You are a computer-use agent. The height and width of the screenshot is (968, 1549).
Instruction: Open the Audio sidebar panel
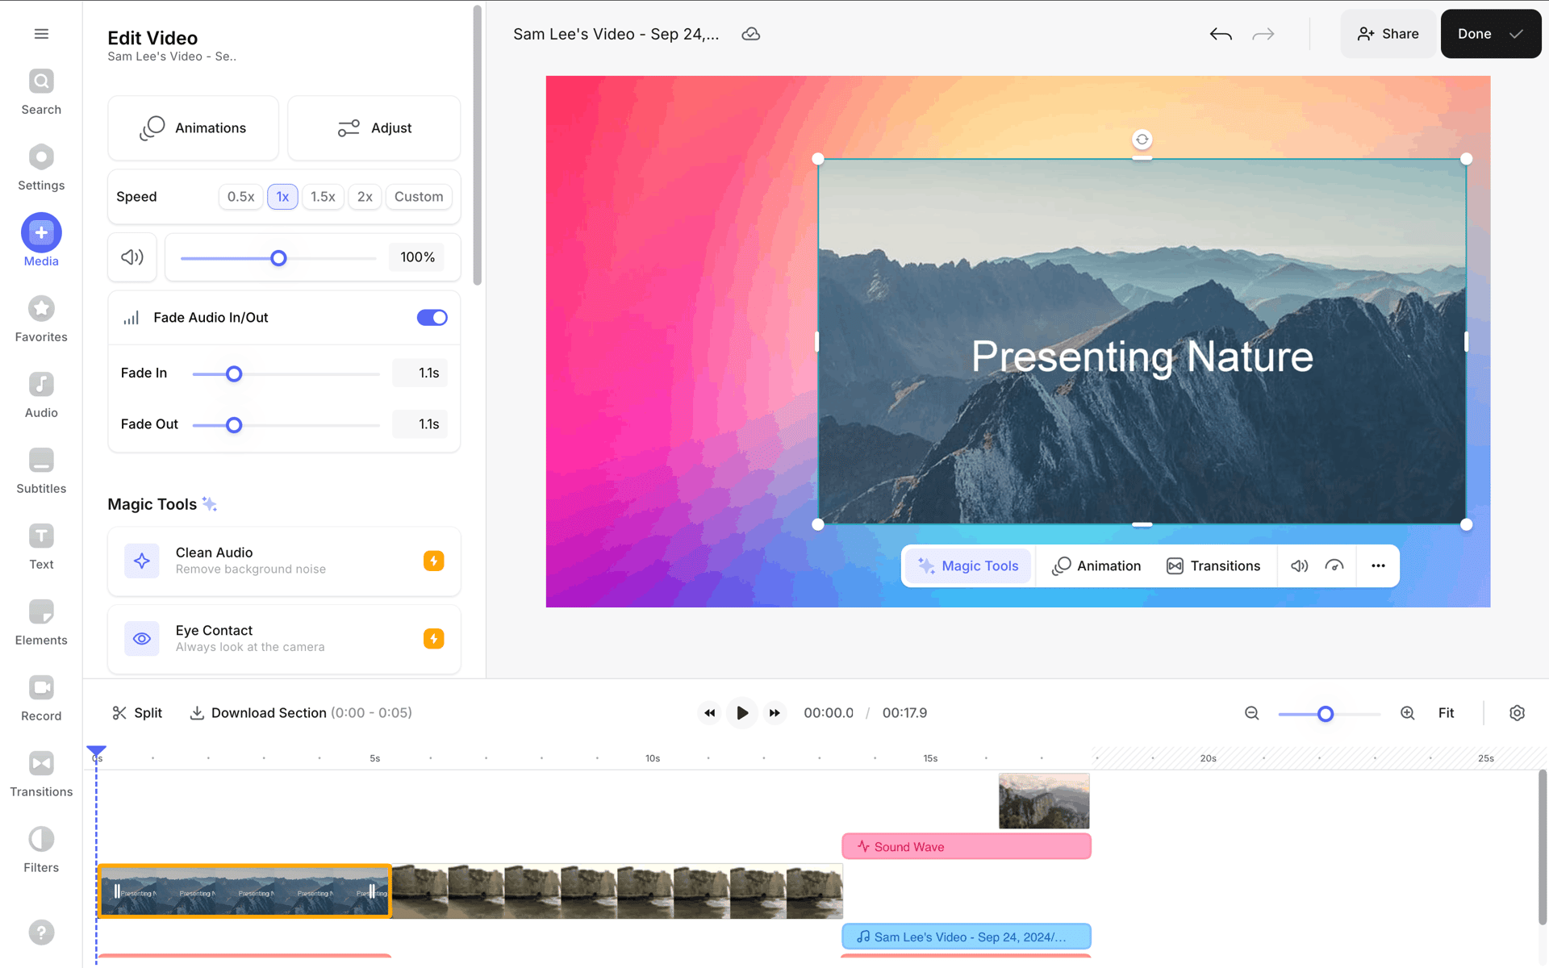(x=41, y=396)
